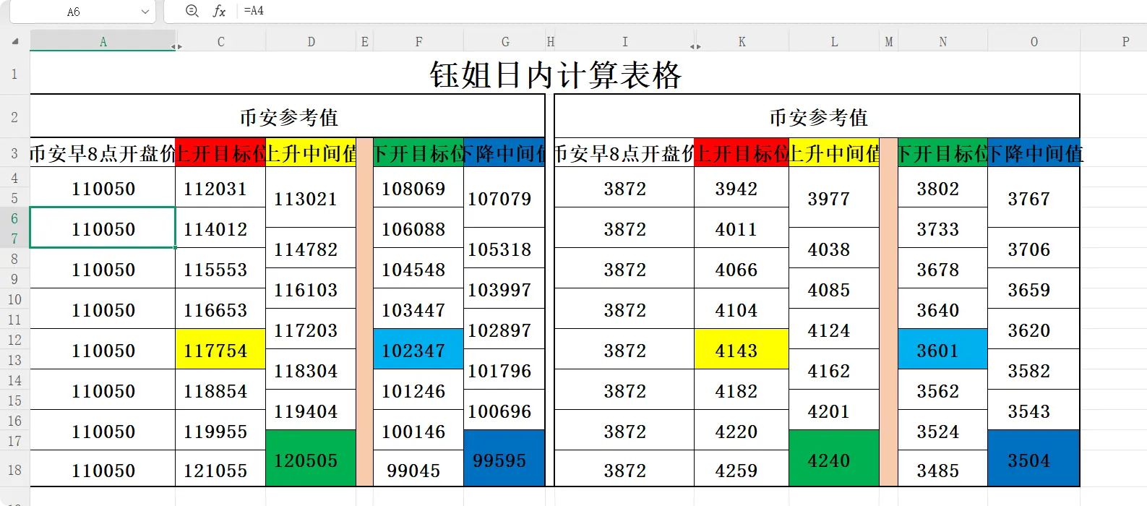Select cell with value 116103
This screenshot has height=506, width=1147.
coord(311,289)
